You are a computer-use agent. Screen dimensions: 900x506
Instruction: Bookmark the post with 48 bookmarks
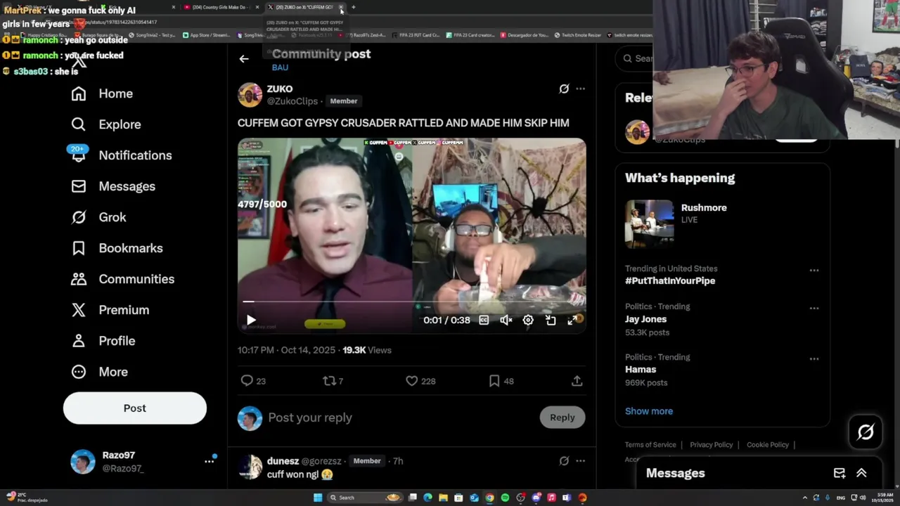494,381
